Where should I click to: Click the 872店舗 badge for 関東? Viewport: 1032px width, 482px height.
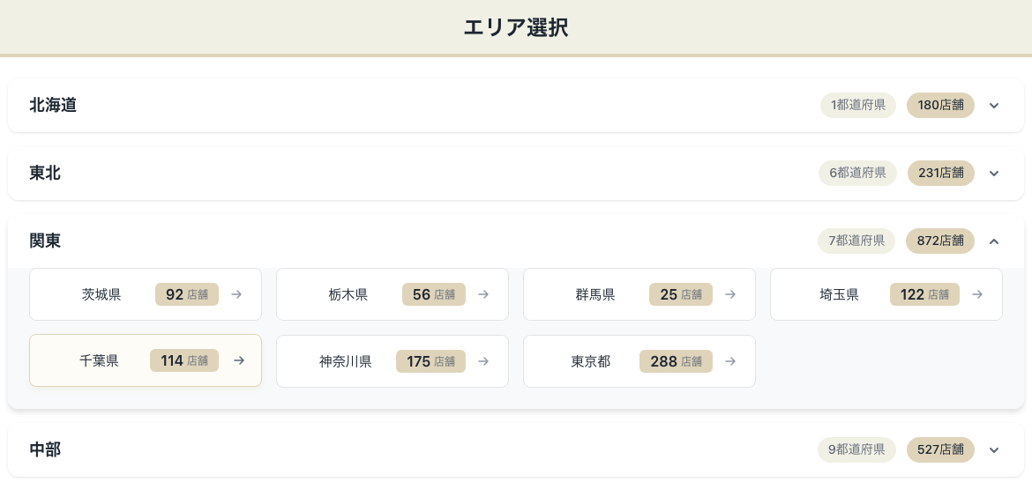939,241
